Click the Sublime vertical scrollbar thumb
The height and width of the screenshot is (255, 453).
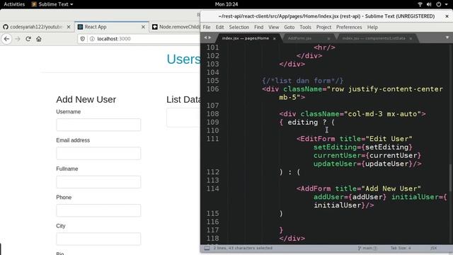tap(450, 178)
